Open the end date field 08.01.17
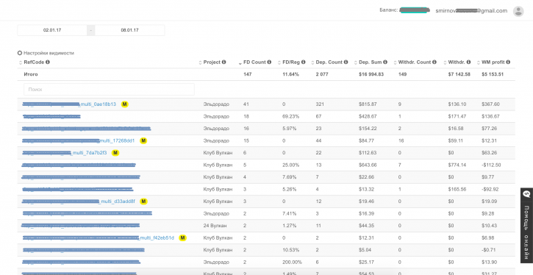This screenshot has width=533, height=275. [129, 30]
